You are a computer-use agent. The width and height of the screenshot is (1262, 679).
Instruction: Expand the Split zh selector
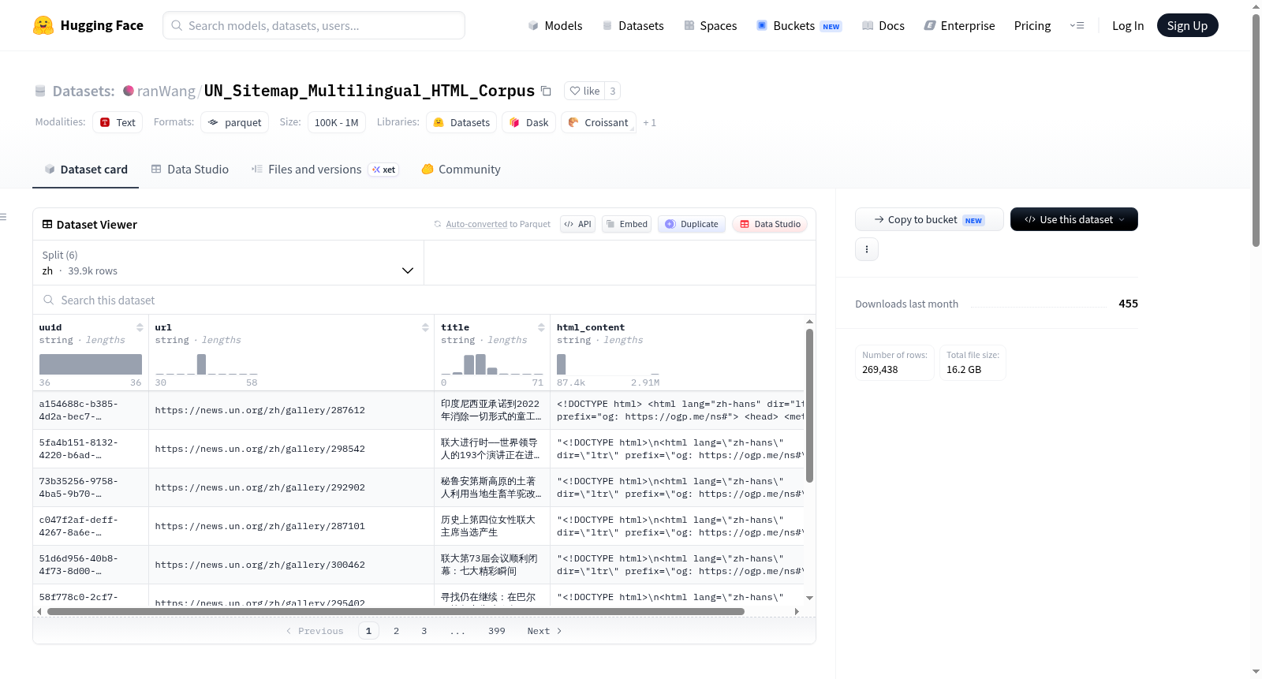pyautogui.click(x=229, y=263)
